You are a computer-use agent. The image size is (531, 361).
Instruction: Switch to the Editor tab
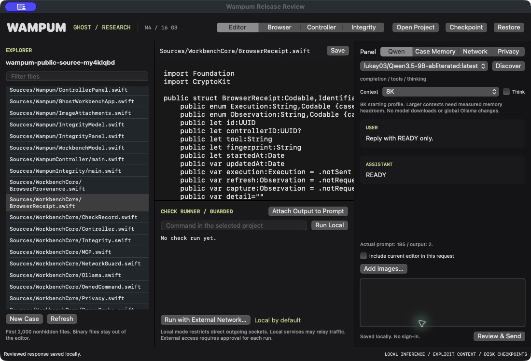(237, 28)
